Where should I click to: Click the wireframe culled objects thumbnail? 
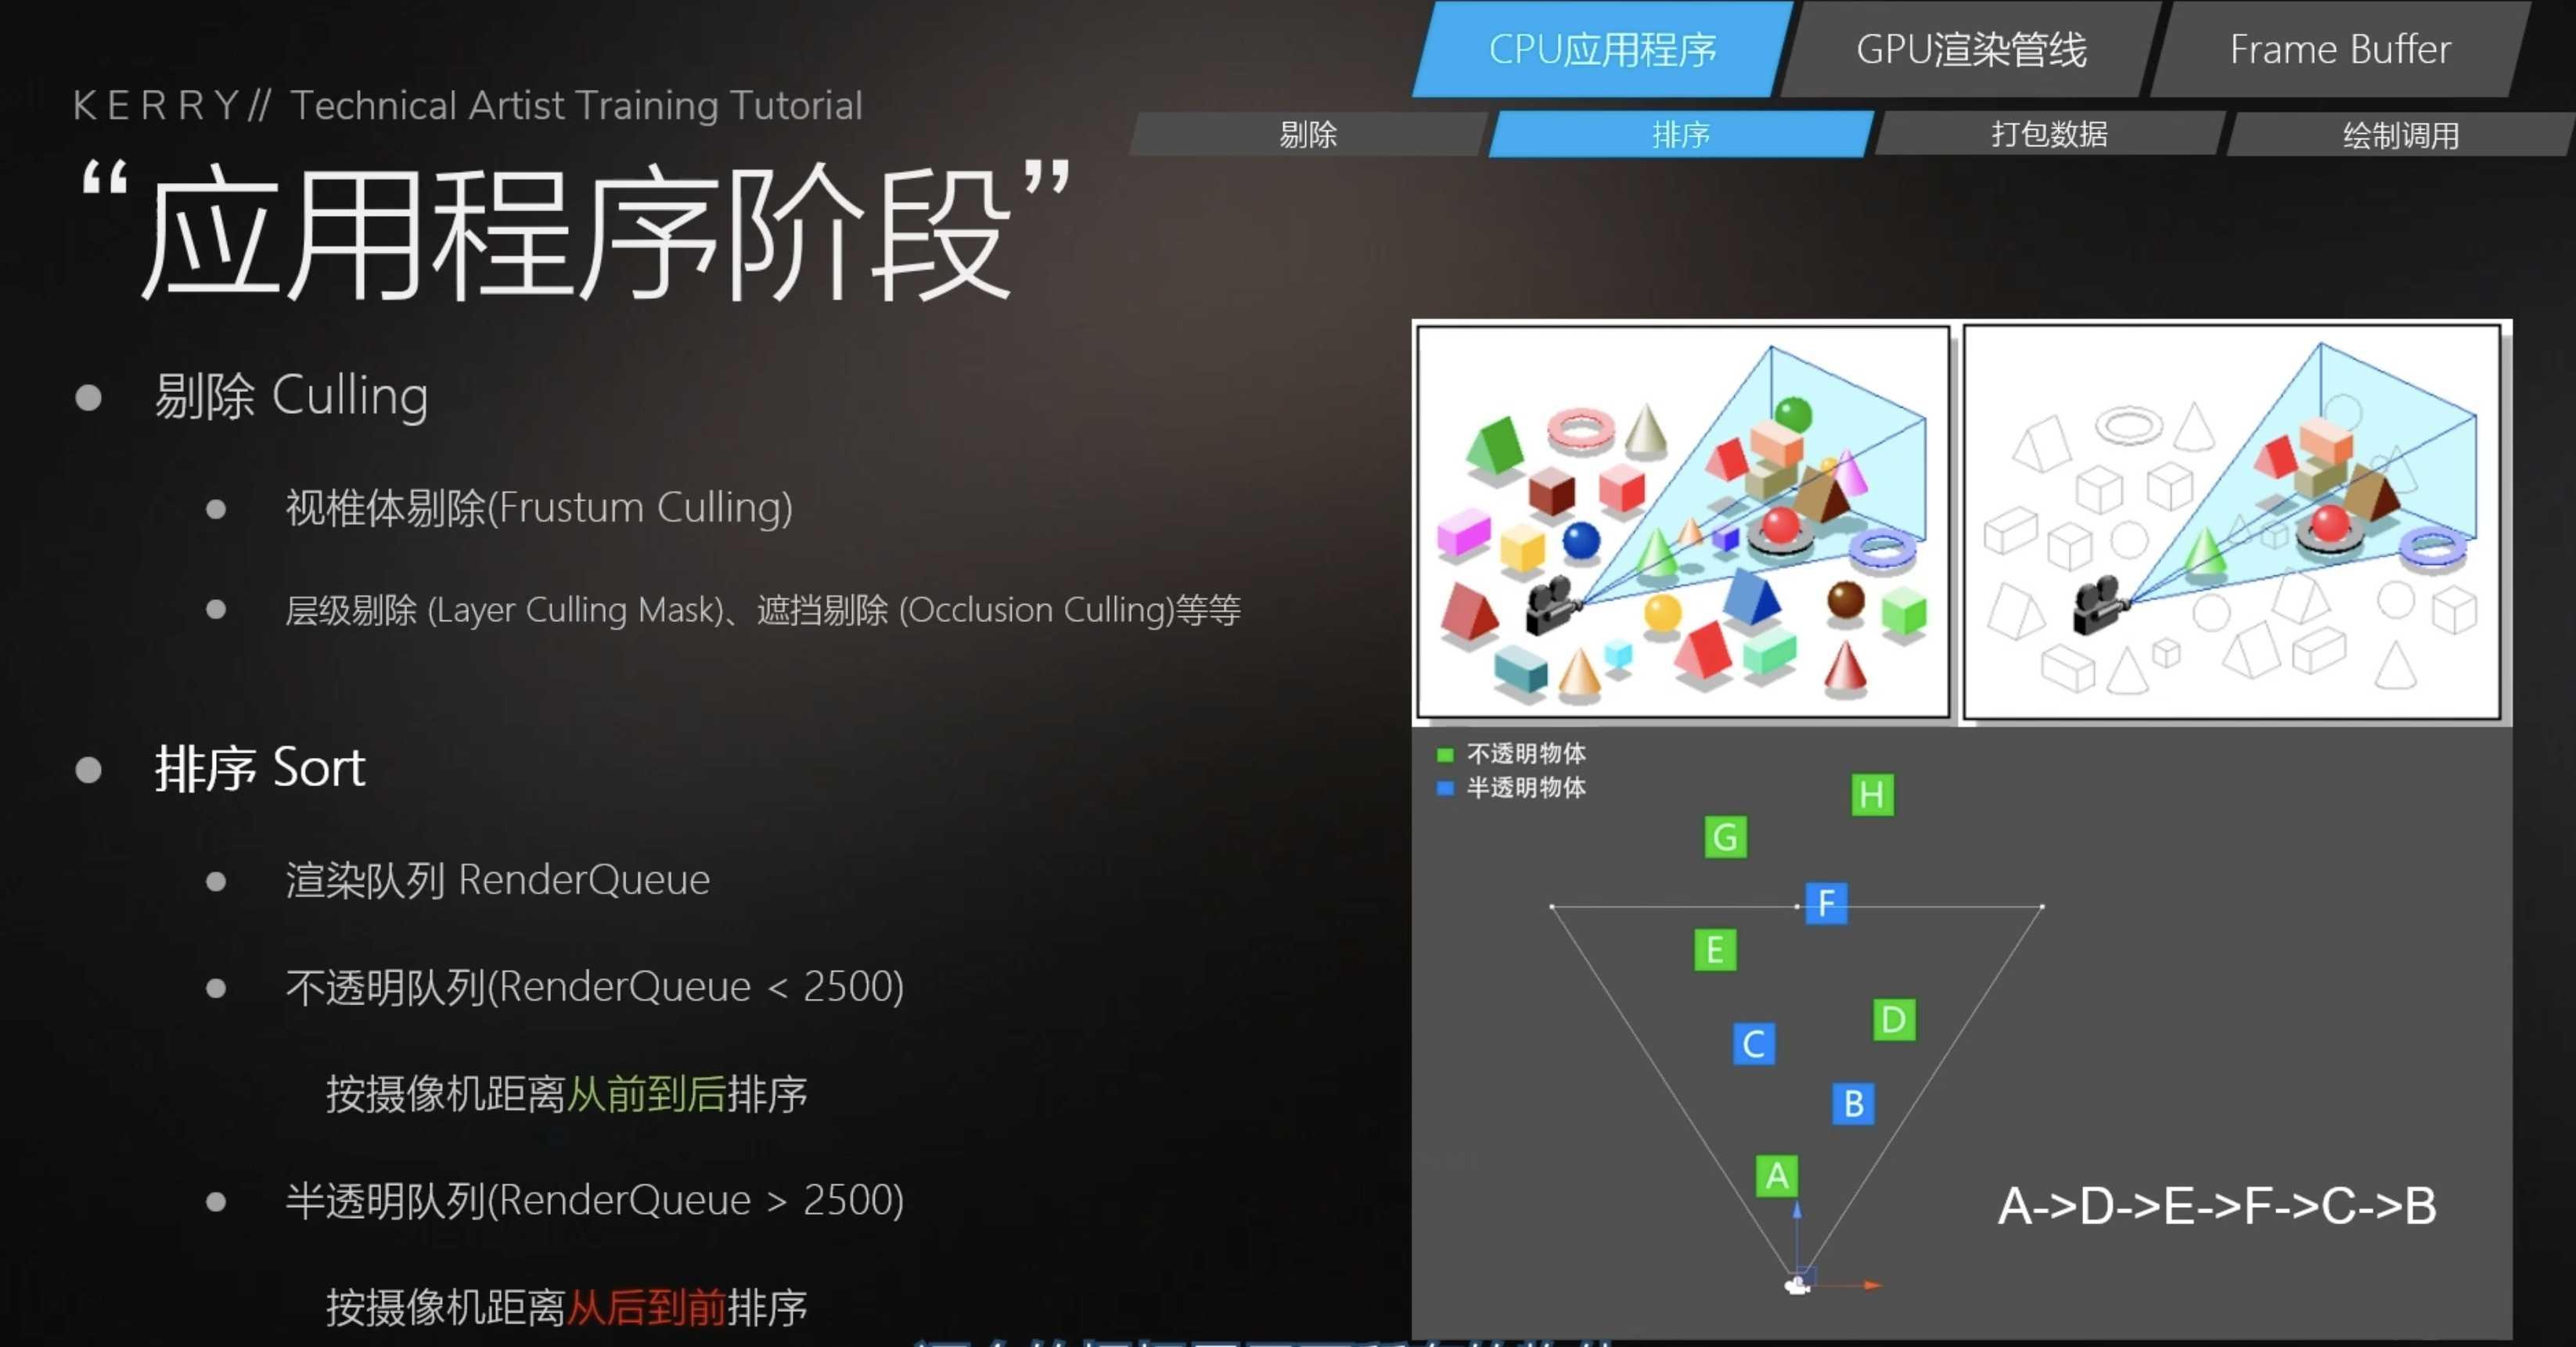click(2232, 521)
